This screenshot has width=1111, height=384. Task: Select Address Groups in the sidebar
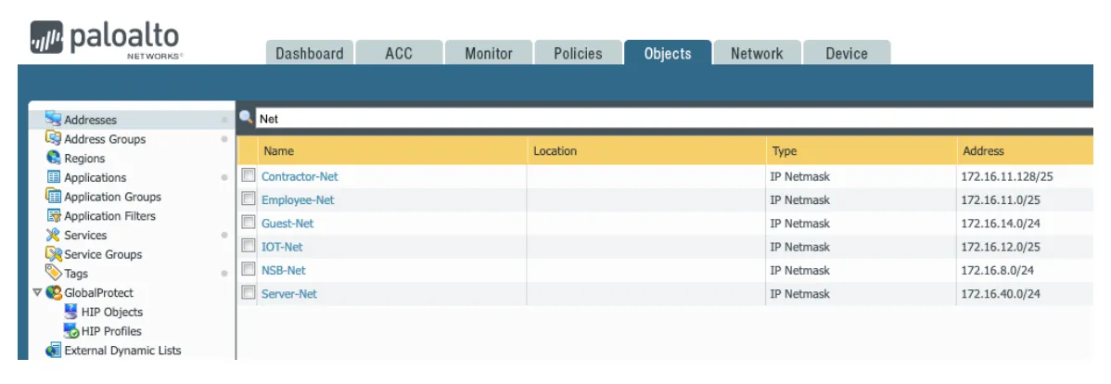coord(105,139)
